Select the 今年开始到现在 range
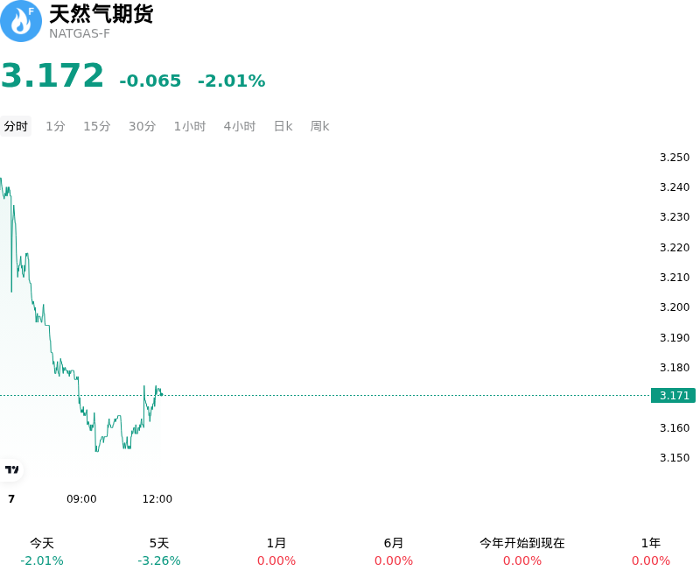 click(x=522, y=552)
